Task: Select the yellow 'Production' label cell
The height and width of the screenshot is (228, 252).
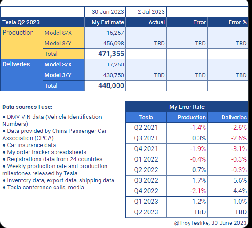Action: (x=22, y=43)
